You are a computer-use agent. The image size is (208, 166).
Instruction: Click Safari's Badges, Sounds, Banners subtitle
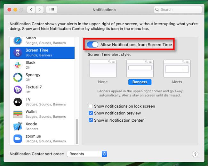click(46, 43)
